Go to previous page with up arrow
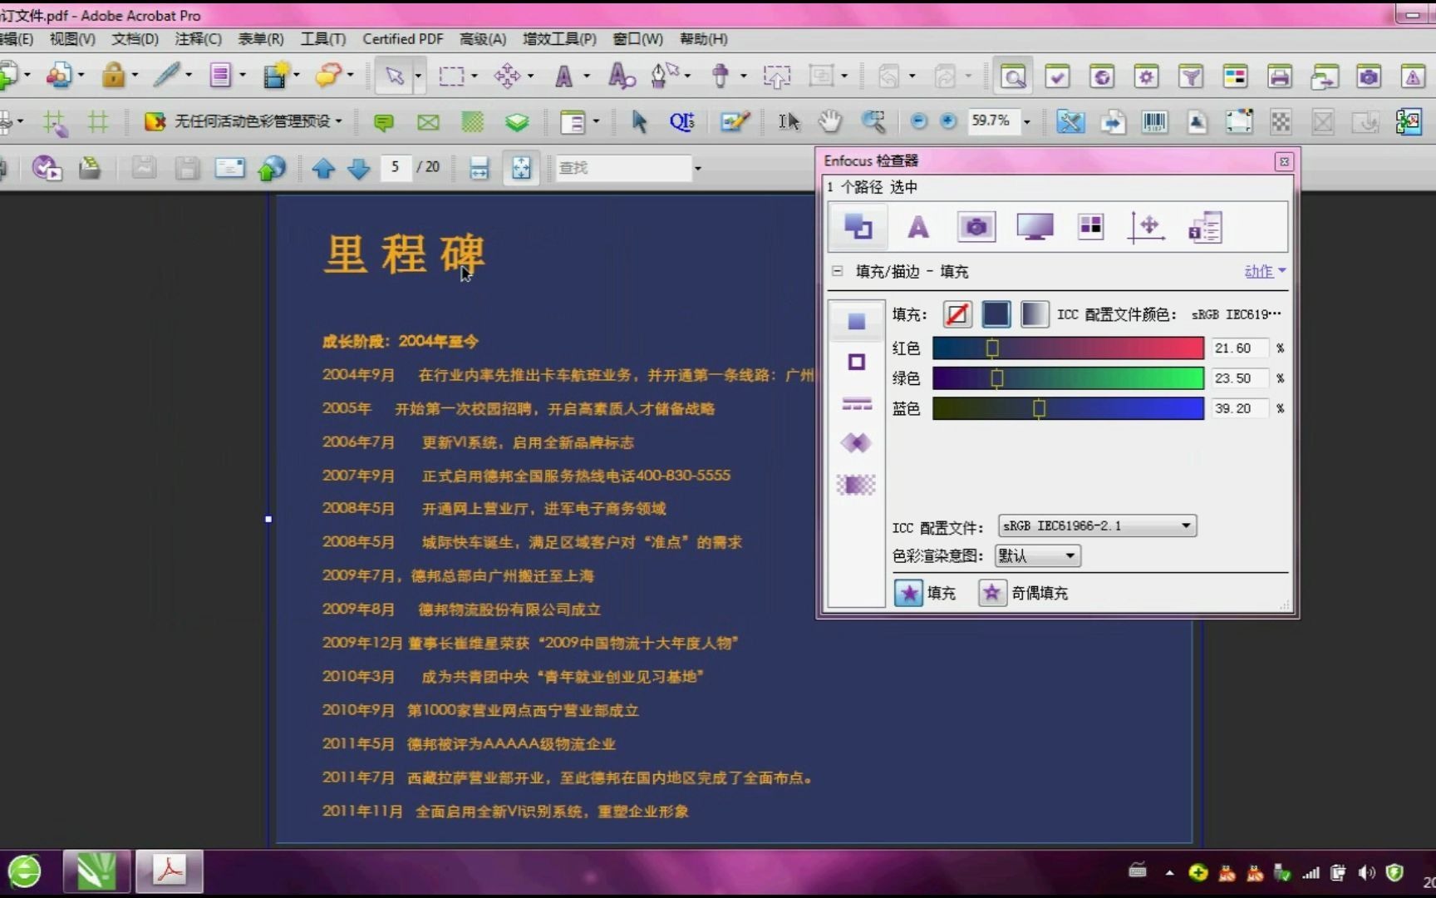The height and width of the screenshot is (898, 1436). point(323,168)
